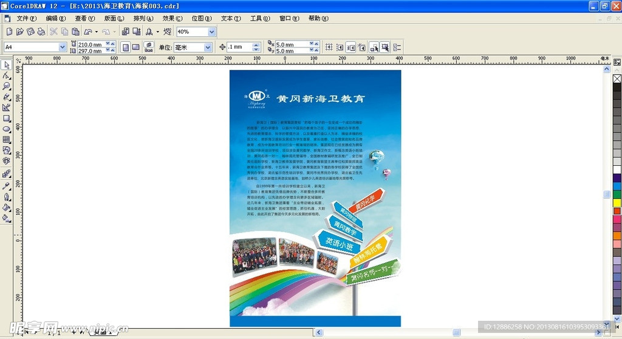Save the document via toolbar icon
Image resolution: width=622 pixels, height=339 pixels.
(30, 32)
